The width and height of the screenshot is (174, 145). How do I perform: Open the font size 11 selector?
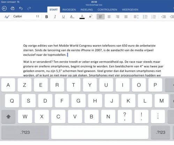[x=38, y=16]
